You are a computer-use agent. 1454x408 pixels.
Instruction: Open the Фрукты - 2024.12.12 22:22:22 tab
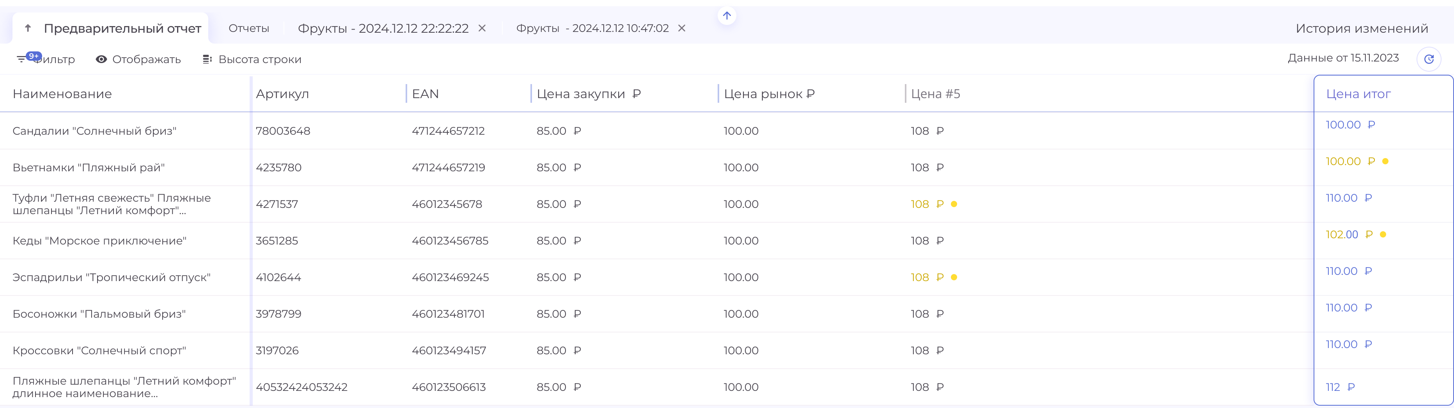pos(383,28)
